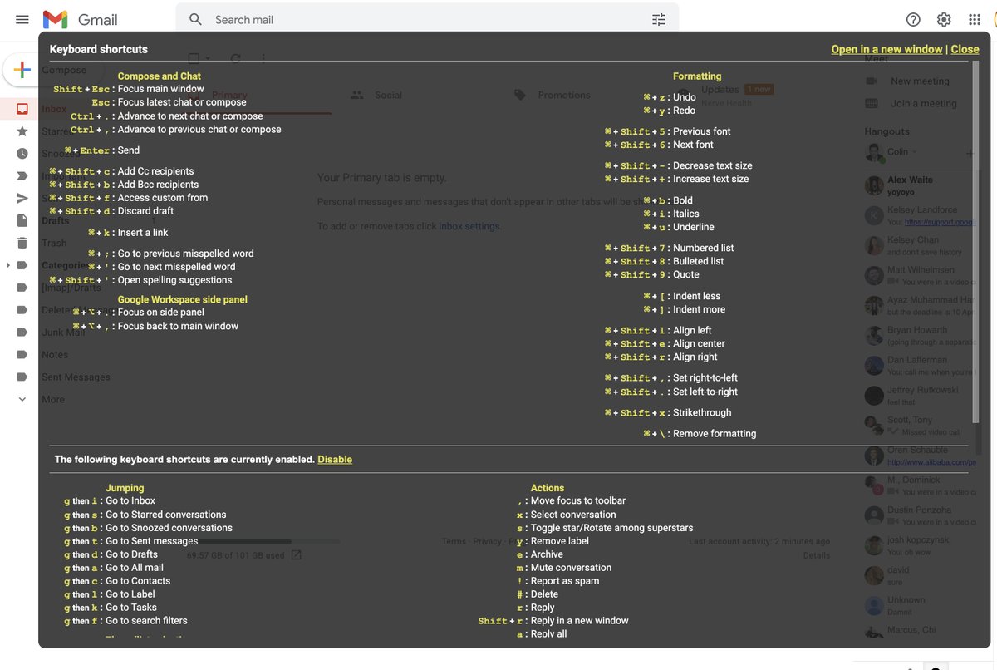Click the Junk Mail label icon
The height and width of the screenshot is (670, 997).
pyautogui.click(x=22, y=332)
